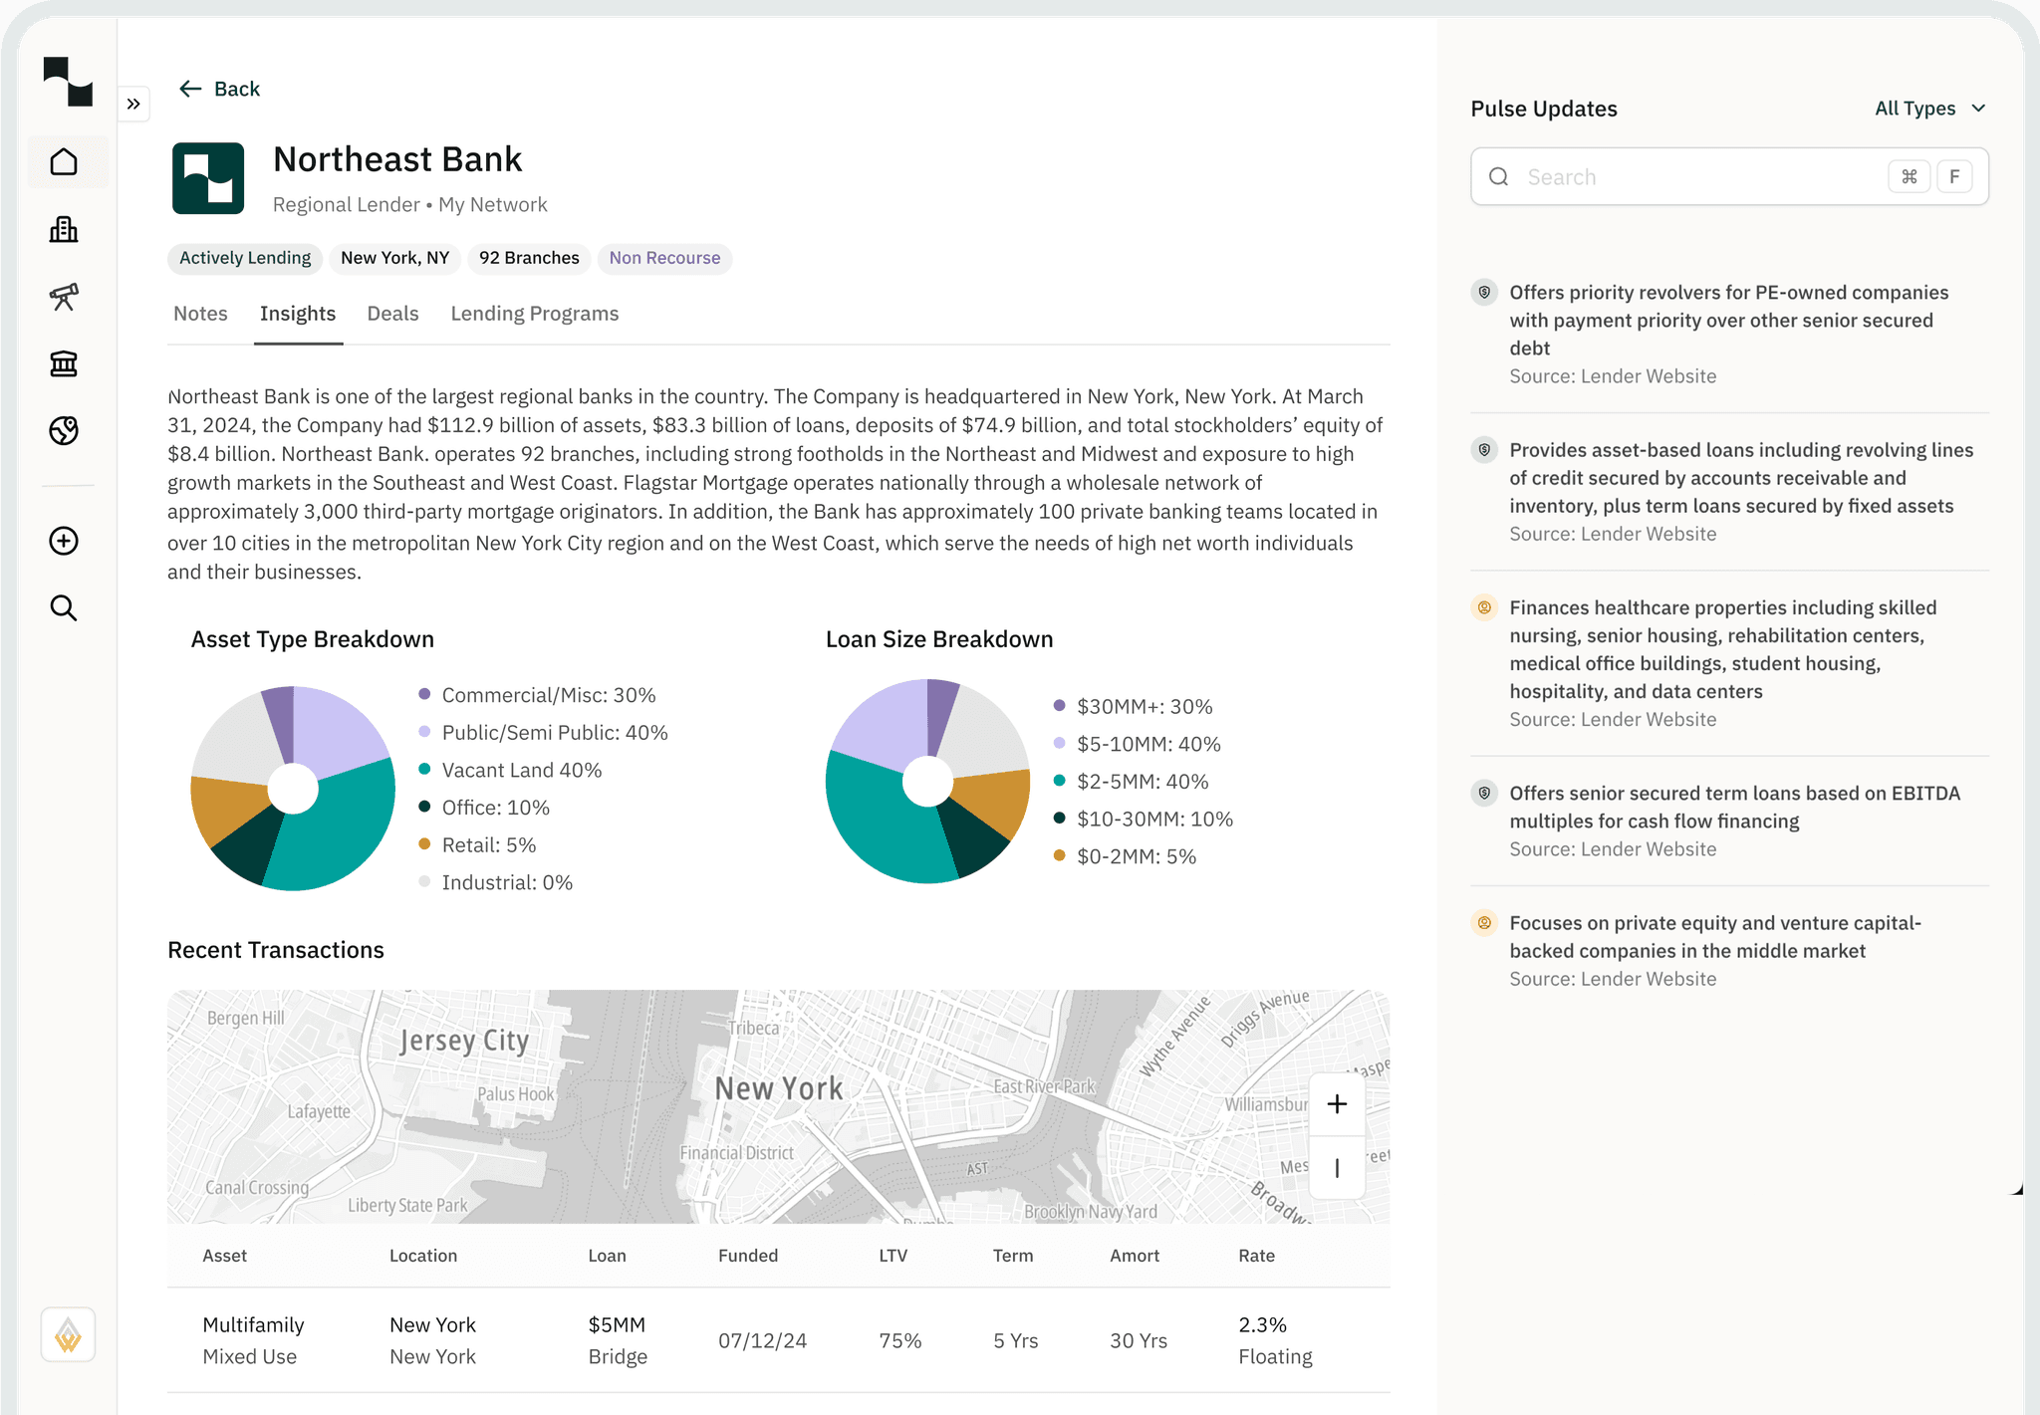Expand the sidebar with double chevron

(133, 104)
